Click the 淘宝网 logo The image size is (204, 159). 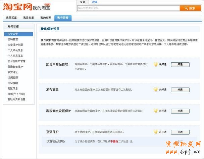17,7
